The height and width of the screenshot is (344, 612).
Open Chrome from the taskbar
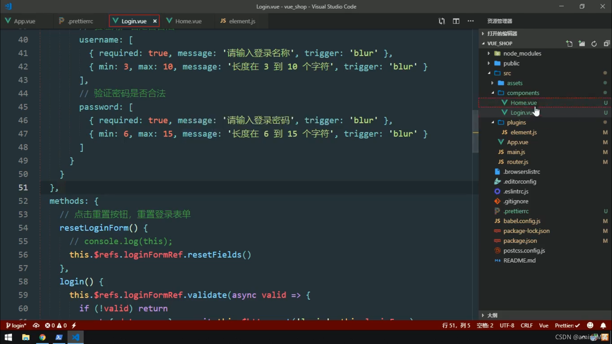pyautogui.click(x=42, y=337)
